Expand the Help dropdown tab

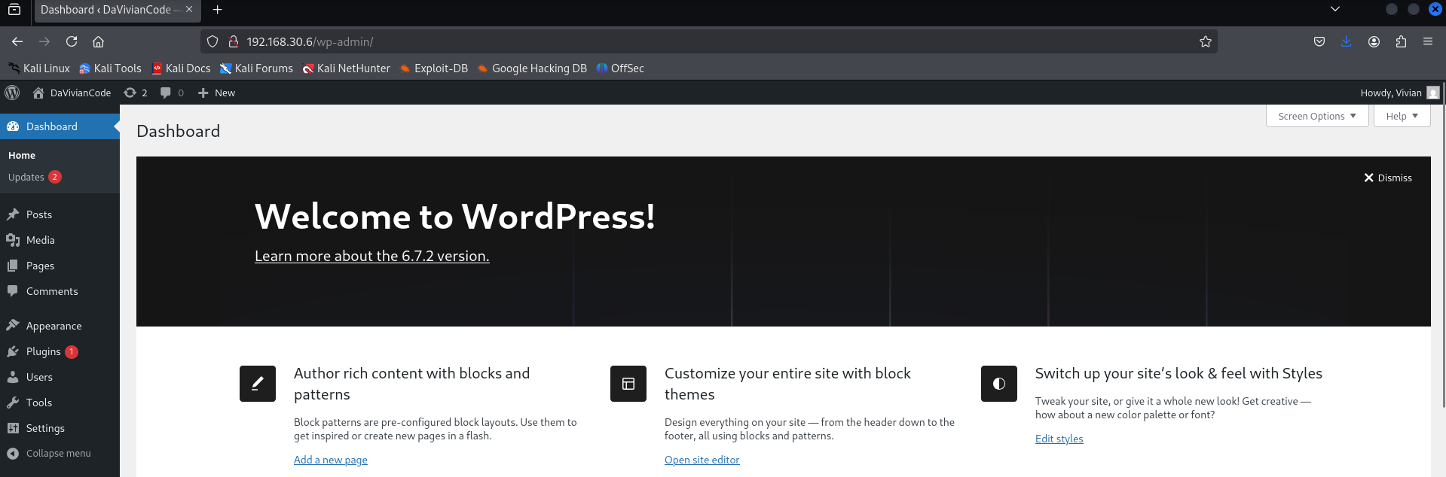click(x=1402, y=116)
